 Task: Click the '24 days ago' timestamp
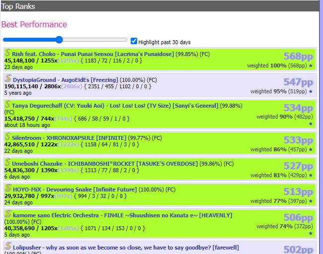[18, 202]
